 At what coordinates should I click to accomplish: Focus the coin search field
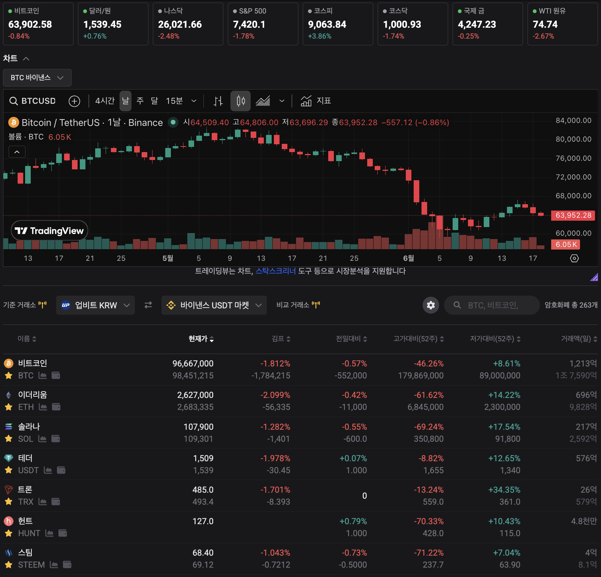click(492, 305)
